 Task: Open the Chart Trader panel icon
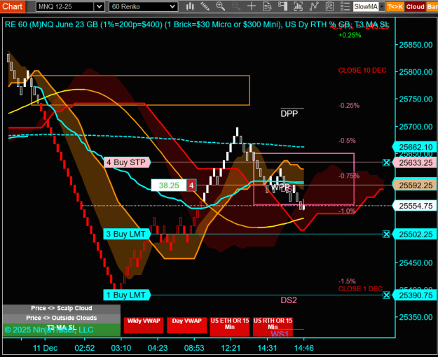tap(282, 6)
